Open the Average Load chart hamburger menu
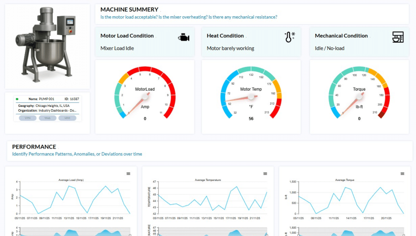 coord(128,174)
